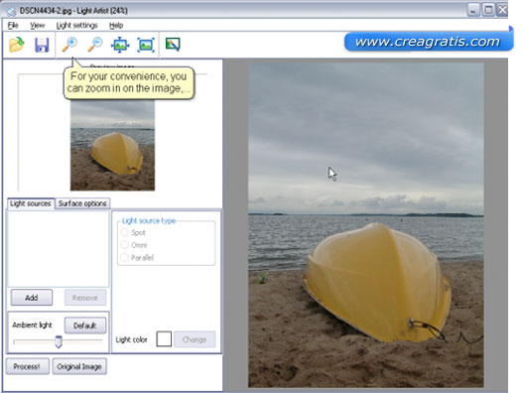Minimize the Light Artist window
Viewport: 526px width, 393px height.
tap(472, 10)
